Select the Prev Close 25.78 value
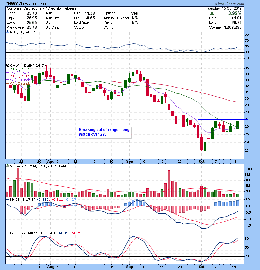The image size is (260, 270). pyautogui.click(x=32, y=27)
